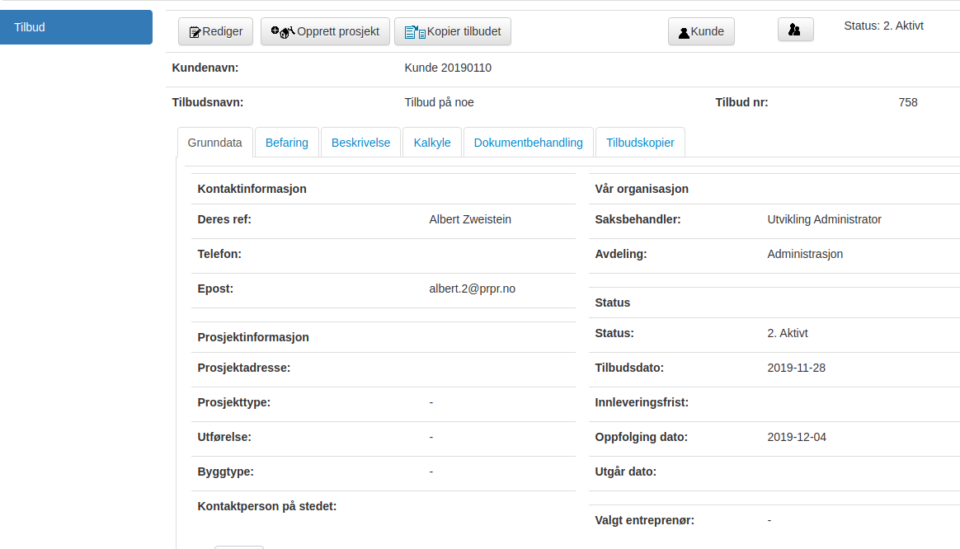The image size is (960, 549).
Task: Click the Saksbehandler label
Action: pyautogui.click(x=638, y=219)
